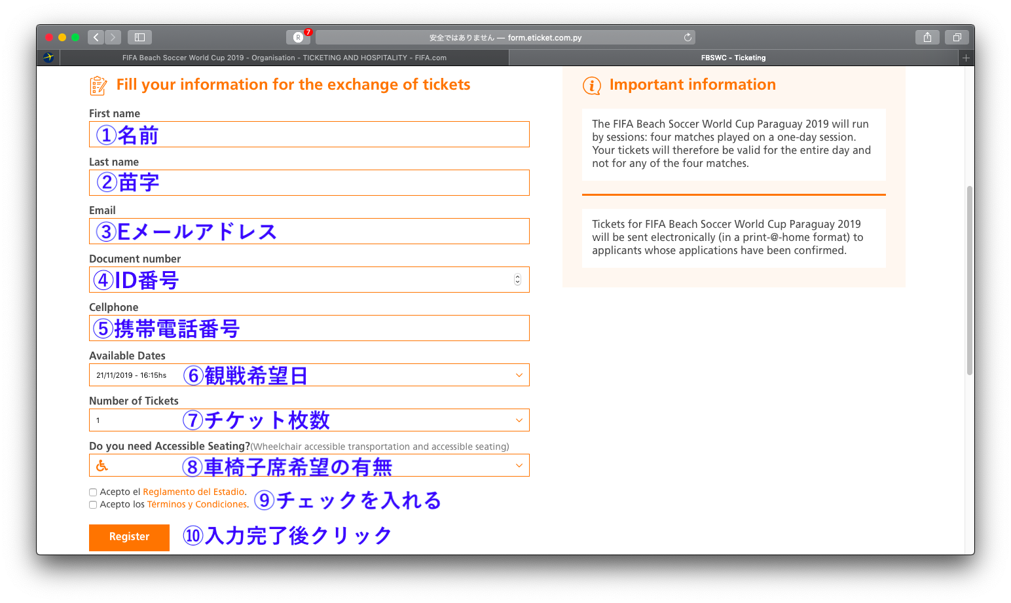The width and height of the screenshot is (1011, 603).
Task: Go forward with Safari's forward arrow
Action: (113, 37)
